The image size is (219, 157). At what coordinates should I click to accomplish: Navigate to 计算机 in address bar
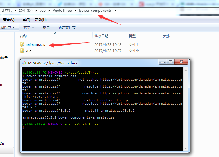[6, 11]
